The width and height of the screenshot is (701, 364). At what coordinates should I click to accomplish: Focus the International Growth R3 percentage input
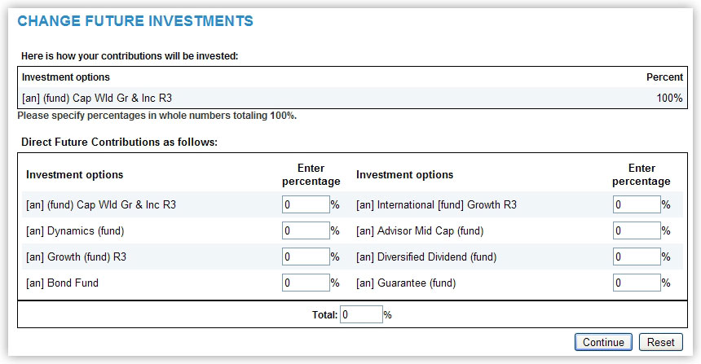pyautogui.click(x=636, y=205)
